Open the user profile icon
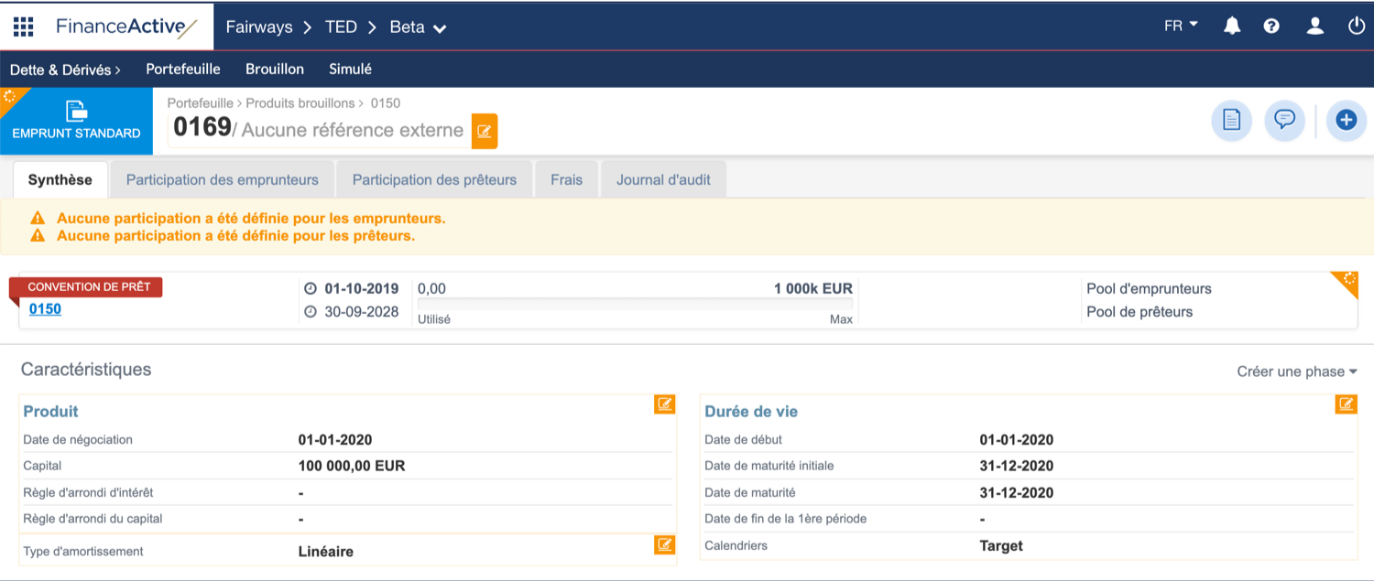 coord(1314,26)
